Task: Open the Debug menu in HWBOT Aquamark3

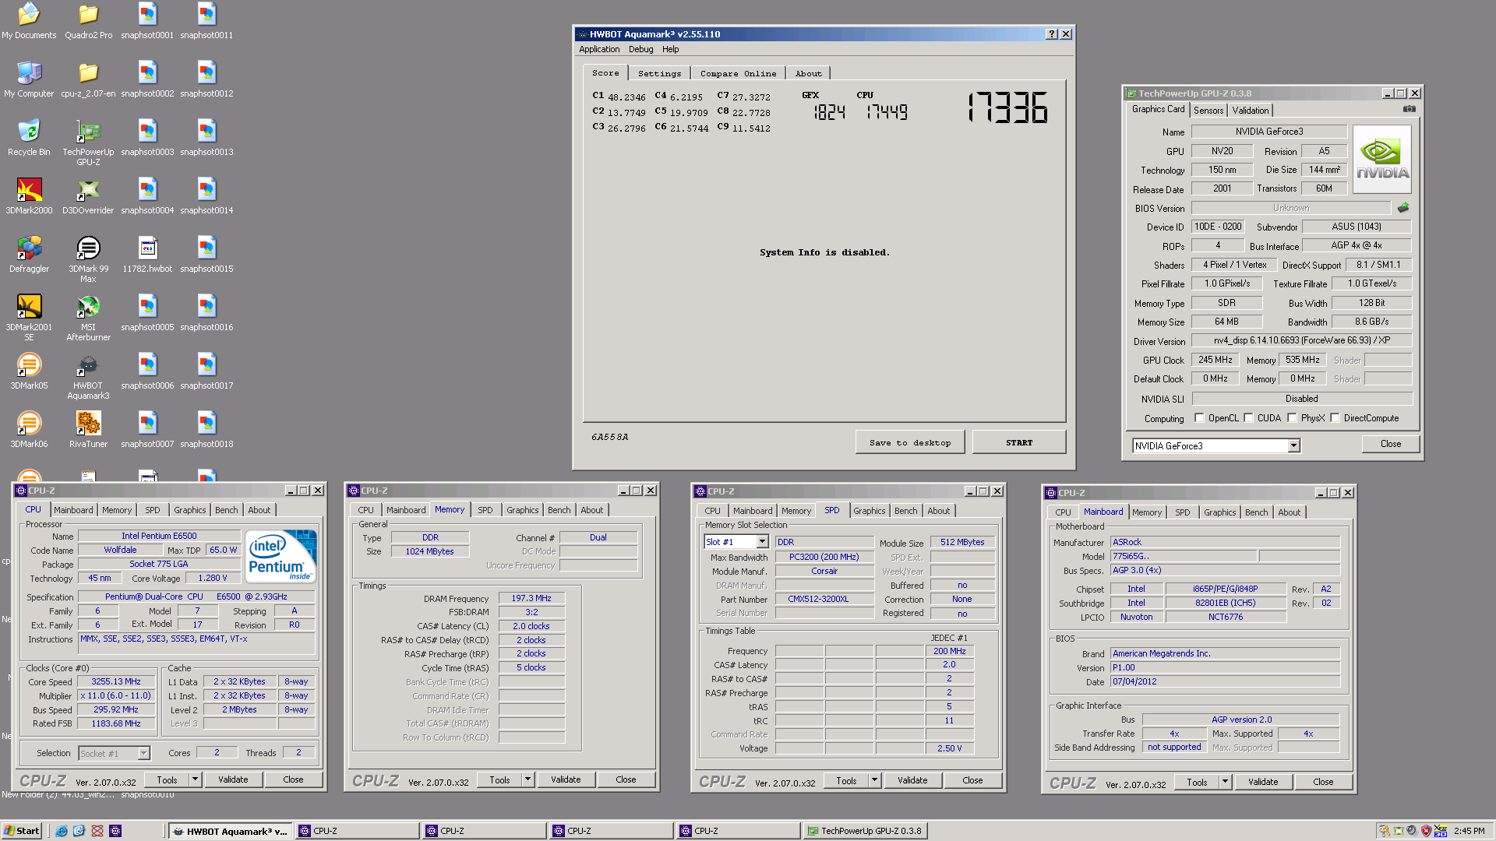Action: [x=640, y=49]
